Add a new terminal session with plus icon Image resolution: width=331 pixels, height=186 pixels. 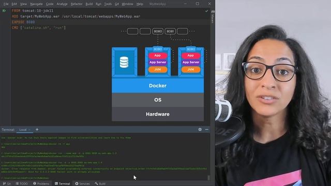[37, 130]
